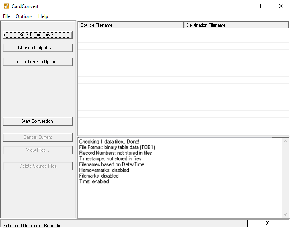Select log line 'Checking 1 data files...Done!'
The height and width of the screenshot is (228, 290).
(110, 142)
